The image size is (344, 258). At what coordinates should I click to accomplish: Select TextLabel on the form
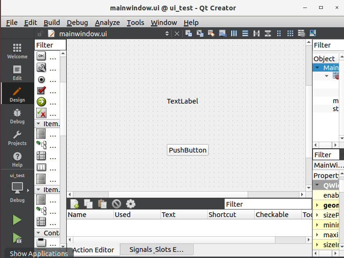[182, 101]
